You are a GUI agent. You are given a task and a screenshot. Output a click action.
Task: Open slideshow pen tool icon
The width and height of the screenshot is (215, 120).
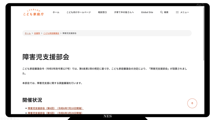[x=8, y=119]
